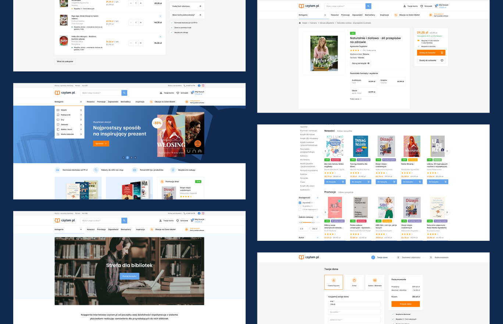Expand 'Dodaj kod rabatowy' section
This screenshot has width=503, height=324.
point(200,6)
